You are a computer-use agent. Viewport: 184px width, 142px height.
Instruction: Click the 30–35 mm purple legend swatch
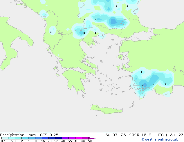[65, 138]
